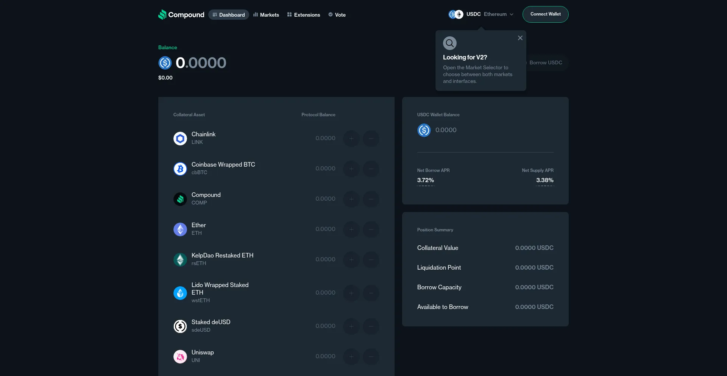Click the Borrow USDC button
The height and width of the screenshot is (376, 727).
(546, 62)
